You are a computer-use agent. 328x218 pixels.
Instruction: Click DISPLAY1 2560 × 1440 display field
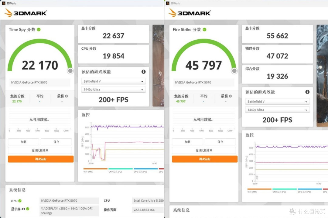69,211
